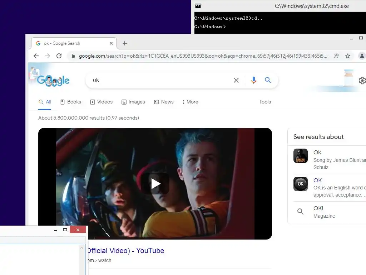The width and height of the screenshot is (366, 275).
Task: Submit search with magnifier icon
Action: click(x=268, y=80)
